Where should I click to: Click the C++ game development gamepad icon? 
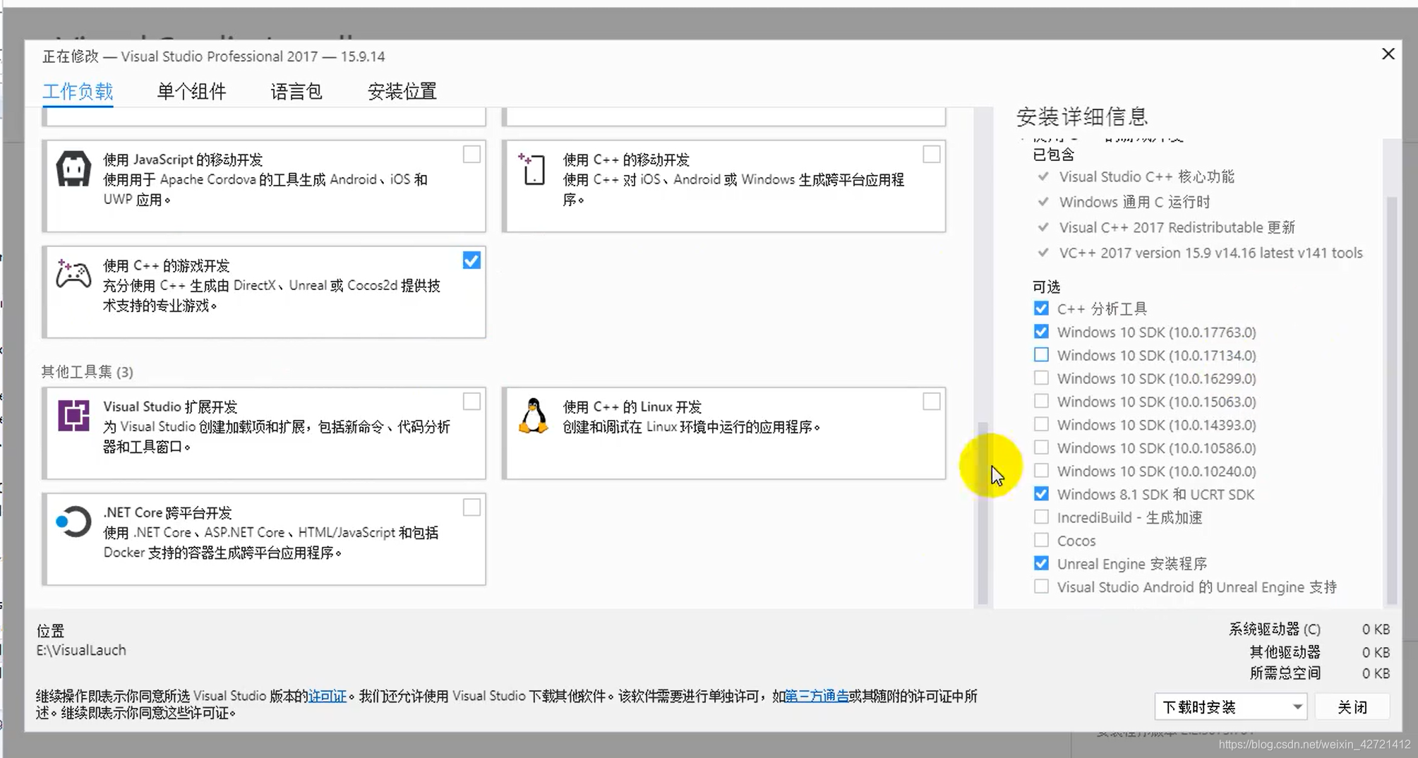pos(73,274)
